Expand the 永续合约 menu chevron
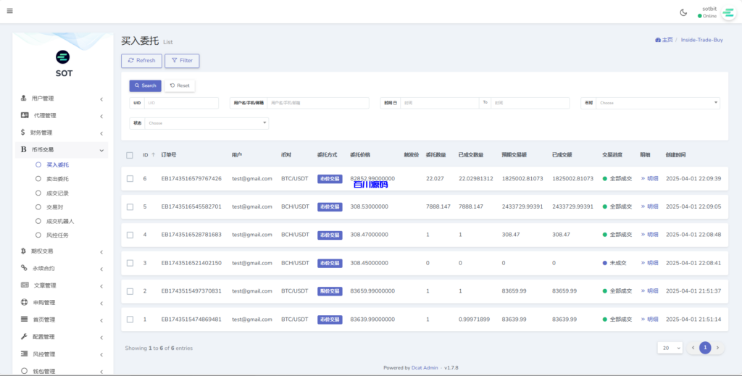Screen dimensions: 742x376 pos(101,269)
